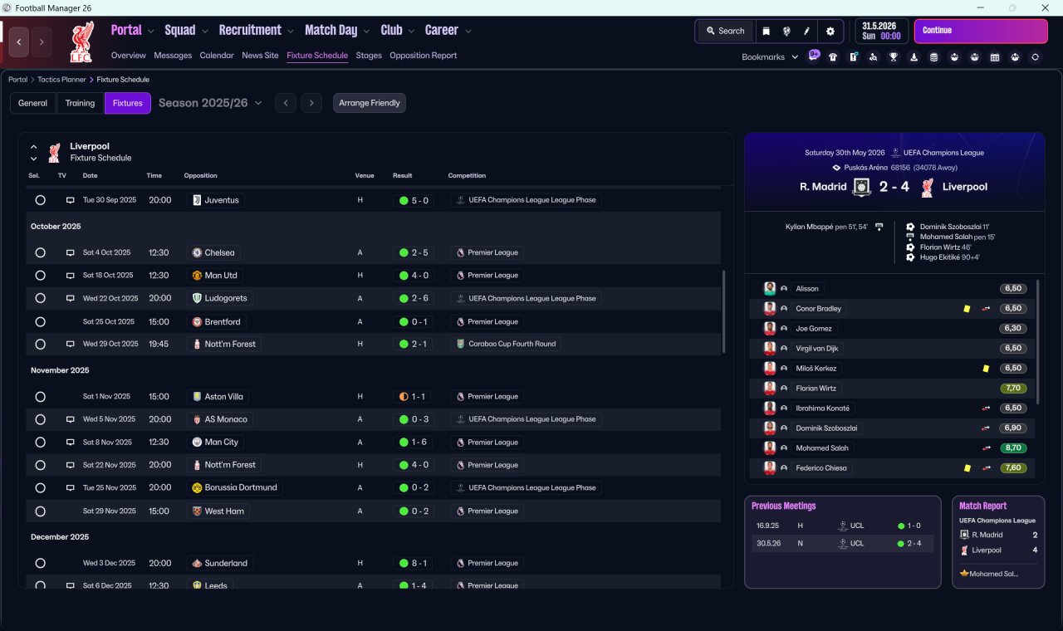Click the Continue button
The height and width of the screenshot is (631, 1063).
[981, 31]
